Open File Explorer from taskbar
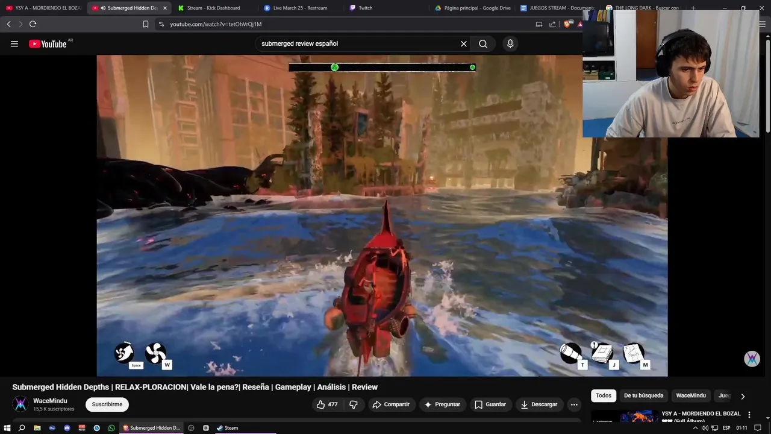Image resolution: width=771 pixels, height=434 pixels. coord(37,428)
